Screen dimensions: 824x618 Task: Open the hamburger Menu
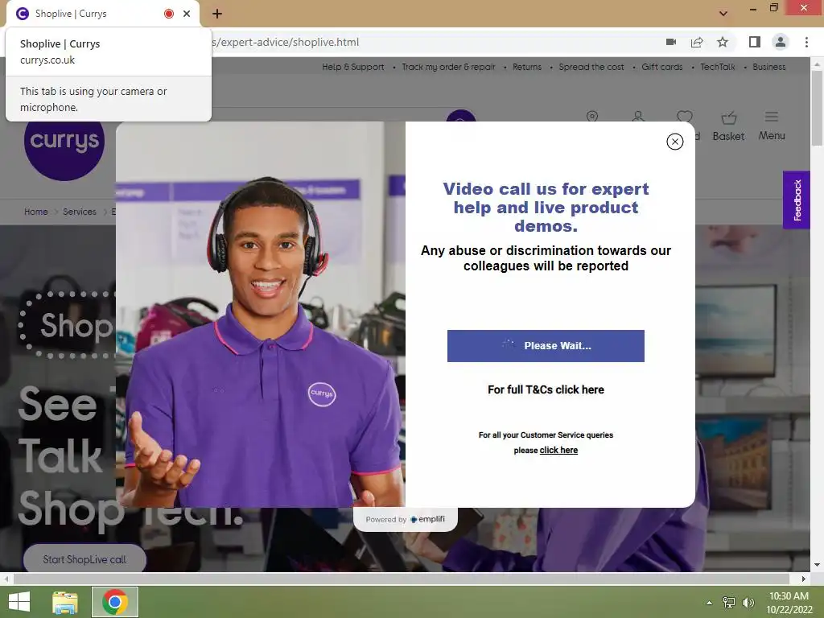click(x=772, y=126)
